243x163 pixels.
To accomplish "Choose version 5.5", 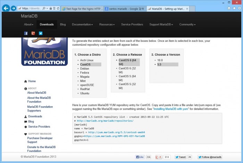I will (x=168, y=64).
